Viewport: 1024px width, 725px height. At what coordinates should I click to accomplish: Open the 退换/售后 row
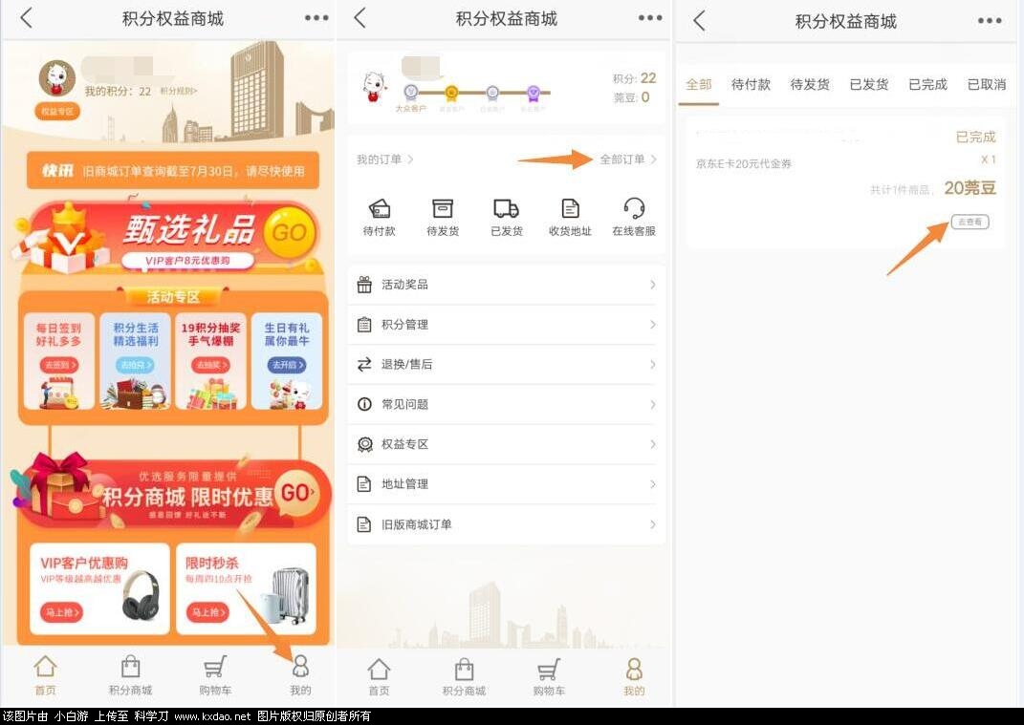tap(506, 365)
